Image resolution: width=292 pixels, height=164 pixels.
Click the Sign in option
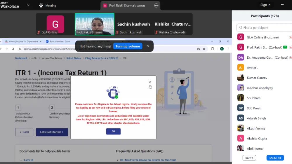(x=265, y=5)
